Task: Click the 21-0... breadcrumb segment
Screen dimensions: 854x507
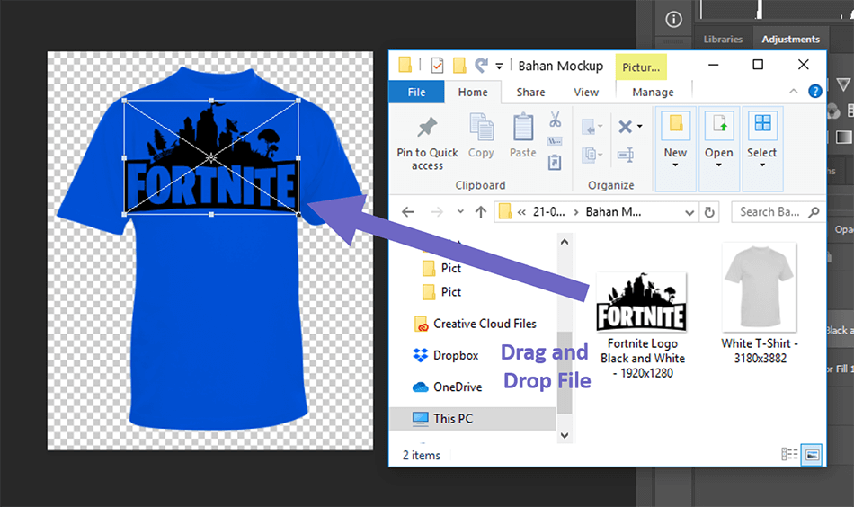Action: coord(548,212)
